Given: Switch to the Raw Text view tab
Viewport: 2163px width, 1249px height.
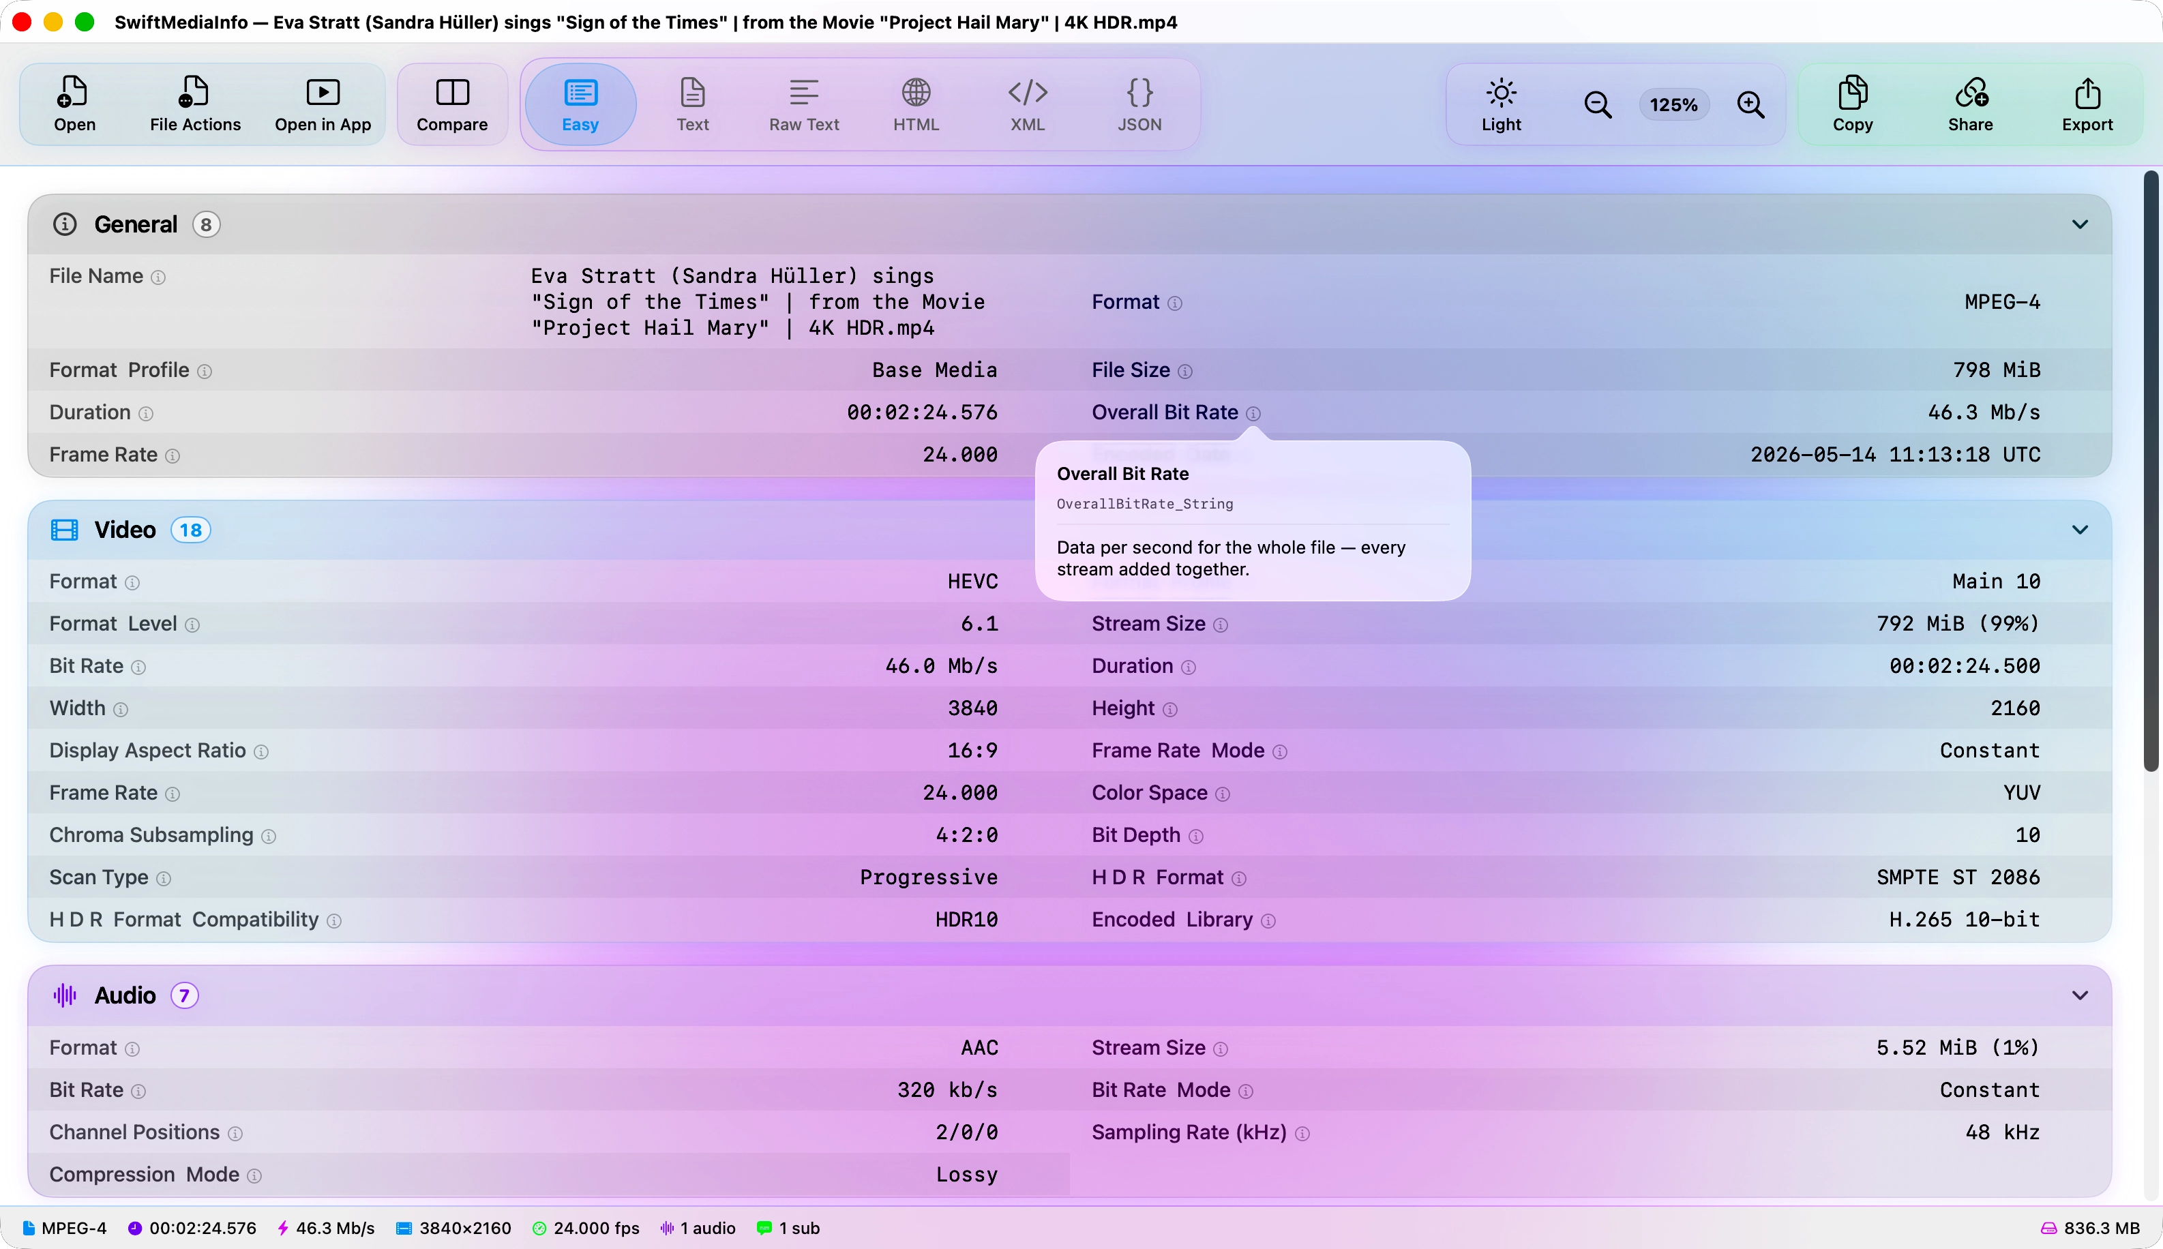Looking at the screenshot, I should (804, 104).
